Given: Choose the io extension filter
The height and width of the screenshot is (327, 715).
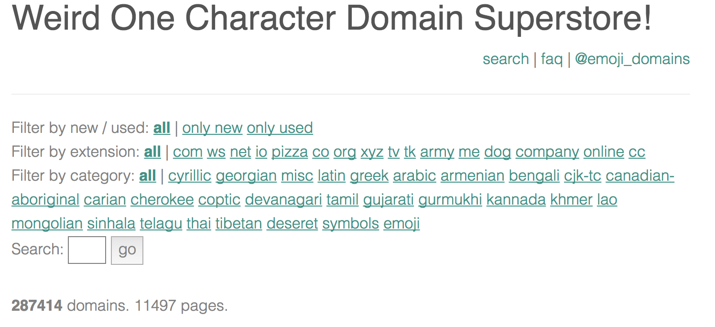Looking at the screenshot, I should pos(261,152).
